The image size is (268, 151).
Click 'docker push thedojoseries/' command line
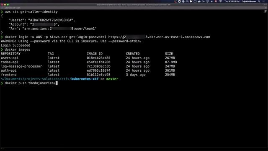click(30, 83)
